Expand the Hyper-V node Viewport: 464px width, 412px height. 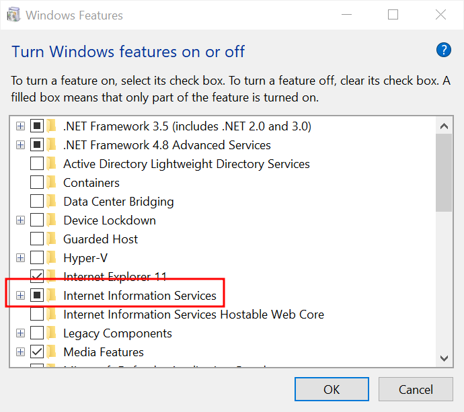20,258
